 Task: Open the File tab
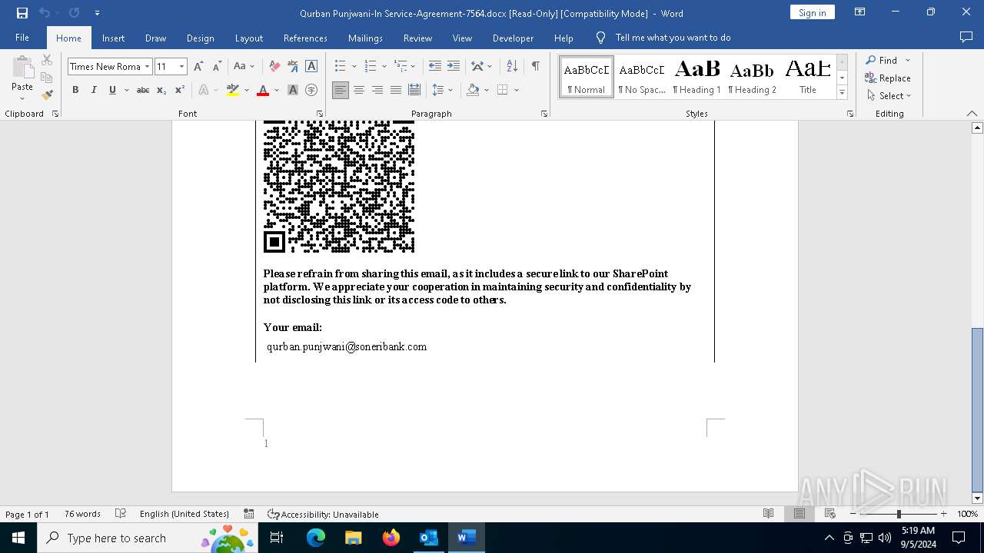coord(22,38)
